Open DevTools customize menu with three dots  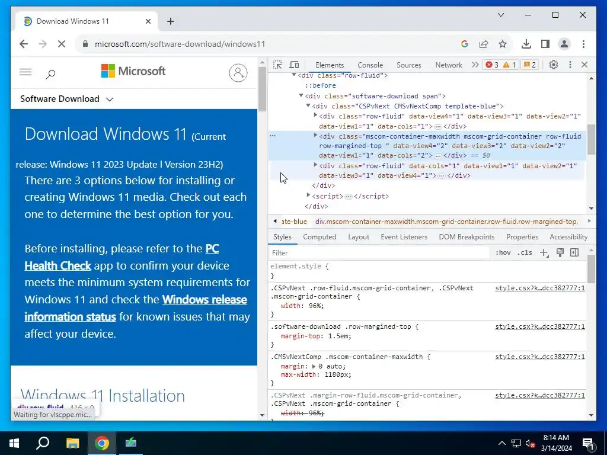pyautogui.click(x=570, y=65)
